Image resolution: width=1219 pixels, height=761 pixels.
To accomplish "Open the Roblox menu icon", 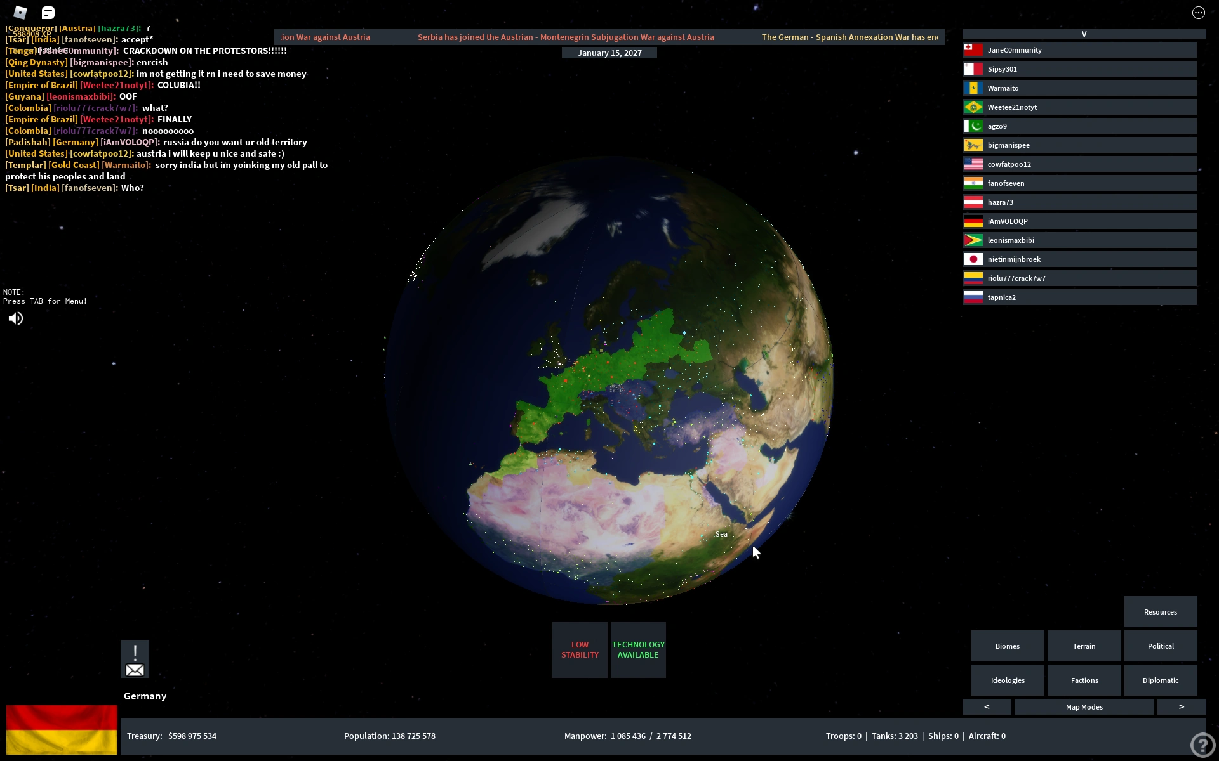I will [20, 12].
